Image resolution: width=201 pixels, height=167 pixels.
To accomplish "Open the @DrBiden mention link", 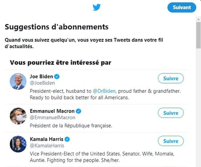I will (x=104, y=91).
